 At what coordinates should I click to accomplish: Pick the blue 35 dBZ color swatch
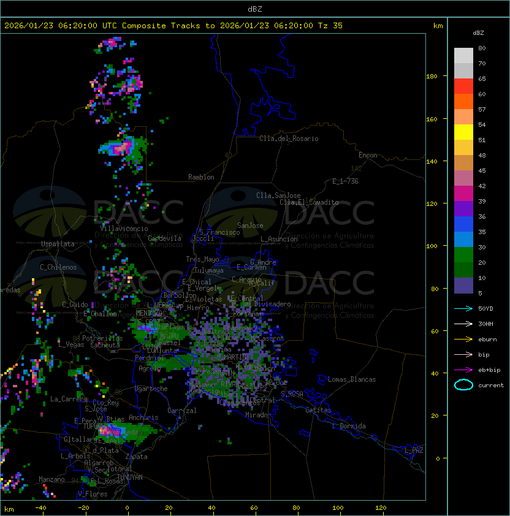pos(463,224)
